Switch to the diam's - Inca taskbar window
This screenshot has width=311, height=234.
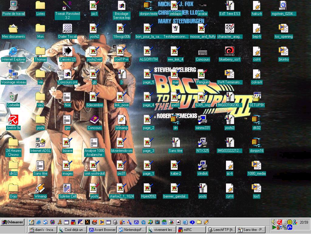coord(43,230)
